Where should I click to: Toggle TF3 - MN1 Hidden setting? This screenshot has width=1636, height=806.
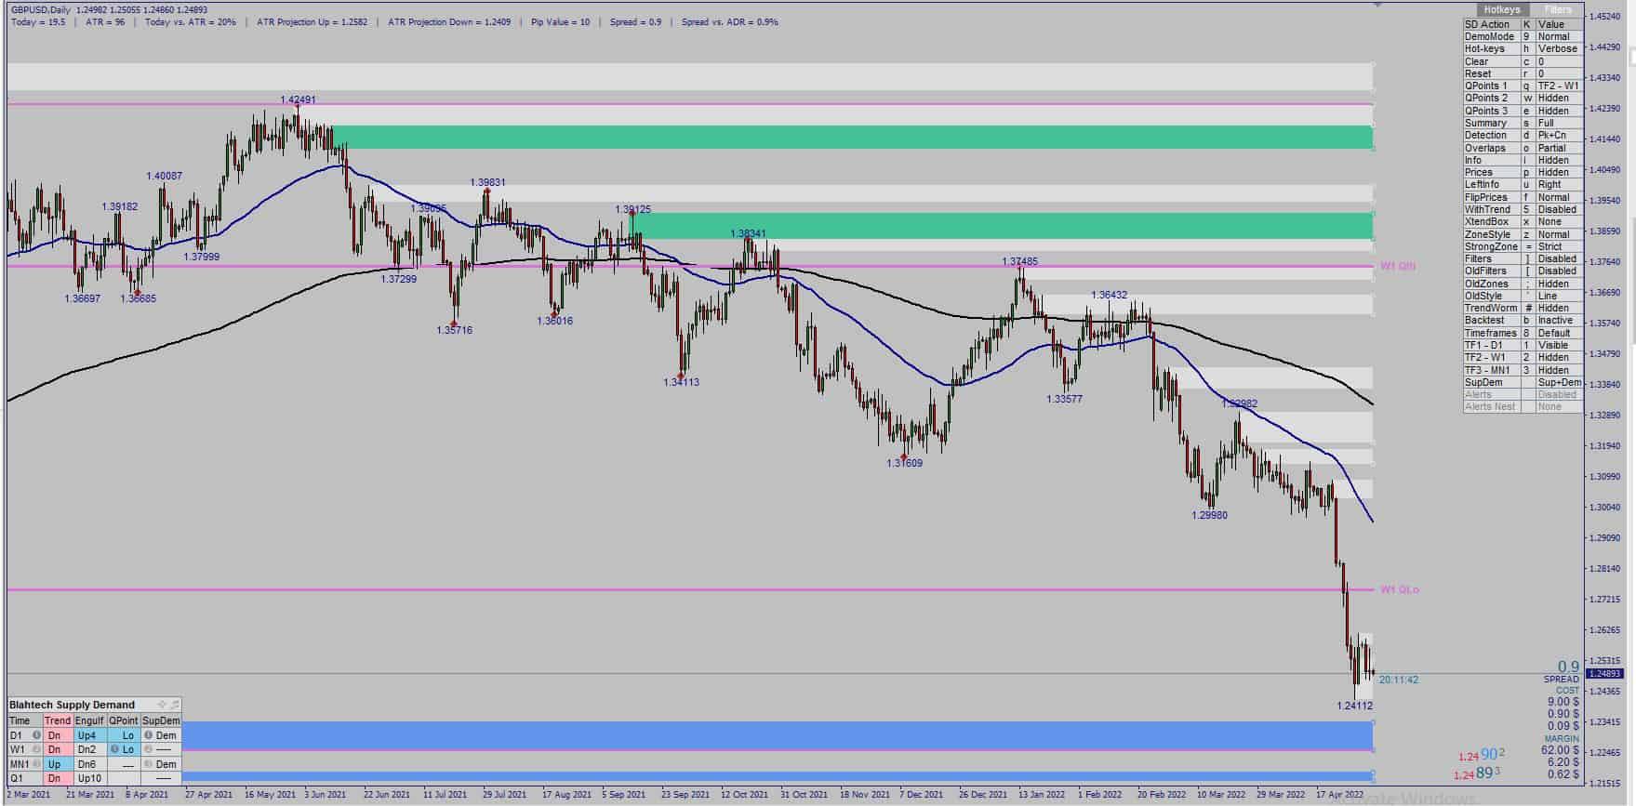click(1558, 370)
